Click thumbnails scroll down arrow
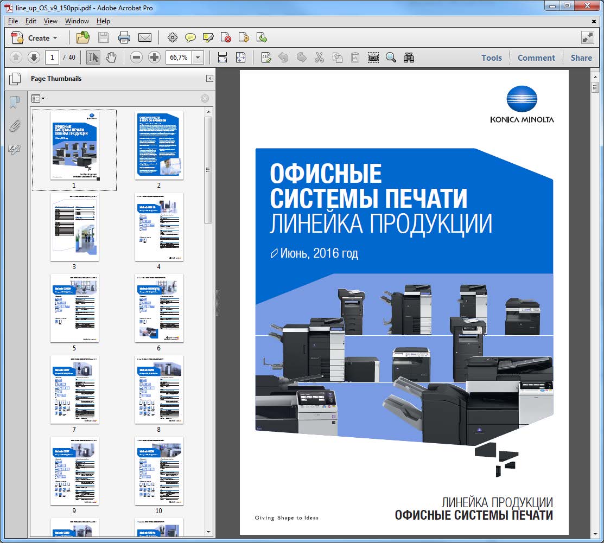This screenshot has width=604, height=543. (208, 532)
